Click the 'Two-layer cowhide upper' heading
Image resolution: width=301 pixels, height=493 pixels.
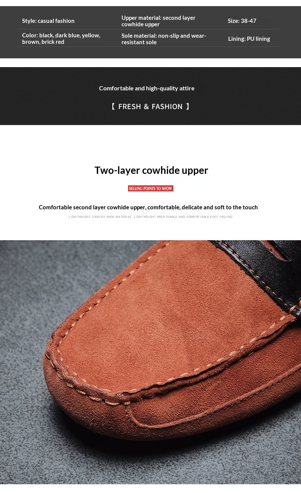[151, 170]
